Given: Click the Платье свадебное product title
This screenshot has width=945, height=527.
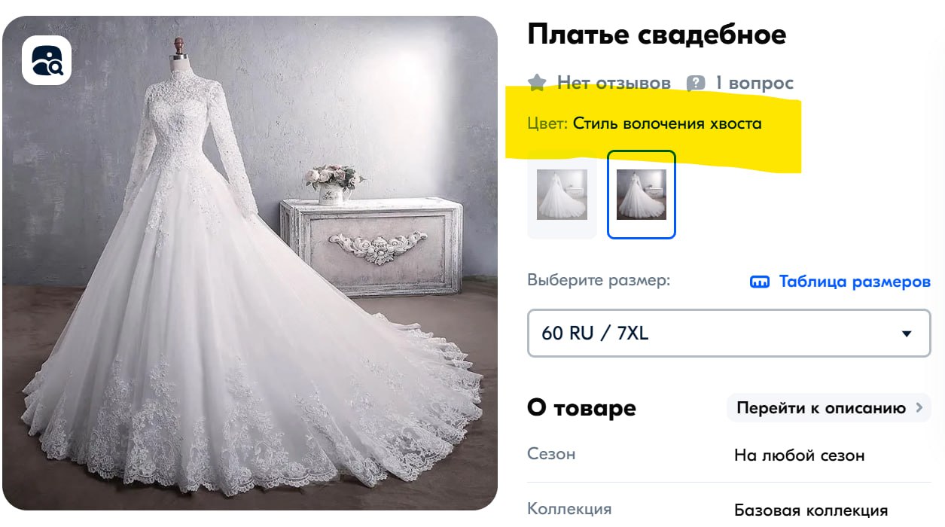Looking at the screenshot, I should [x=657, y=35].
